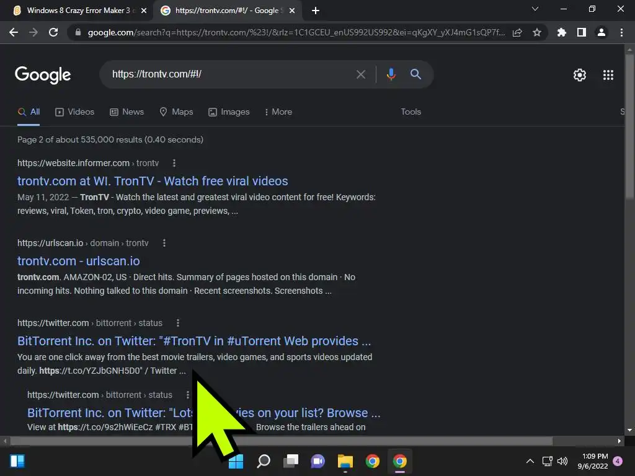Open the Chrome profile icon
The height and width of the screenshot is (476, 635).
[602, 32]
